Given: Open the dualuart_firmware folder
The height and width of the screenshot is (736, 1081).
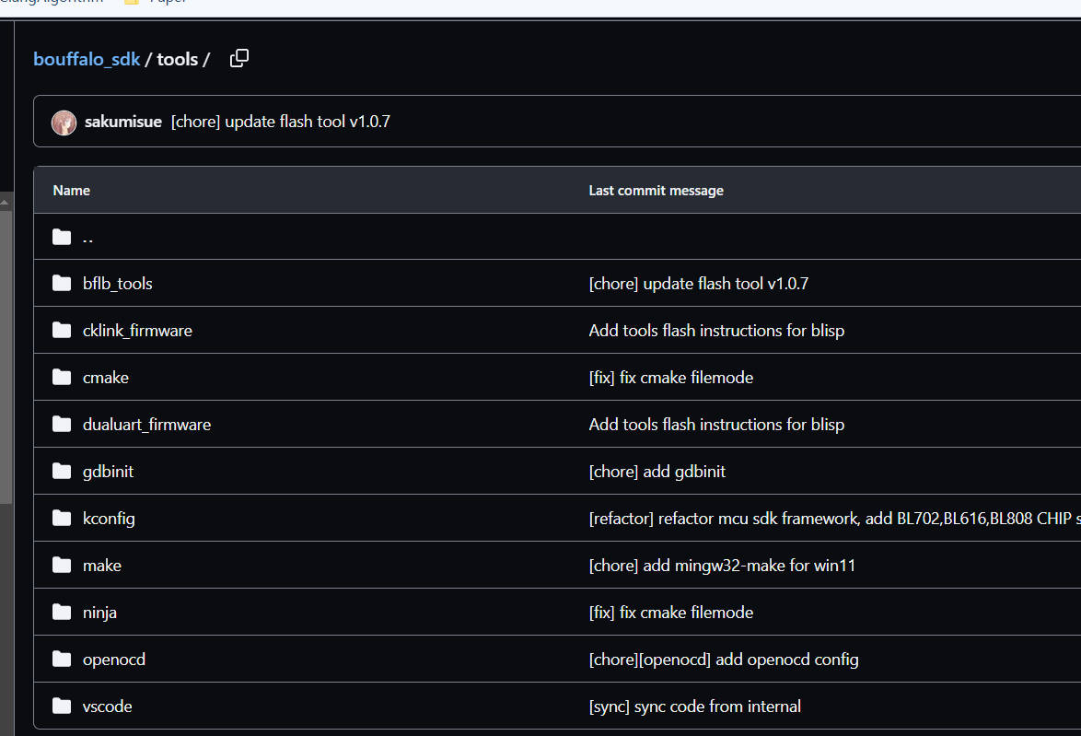Looking at the screenshot, I should coord(146,425).
